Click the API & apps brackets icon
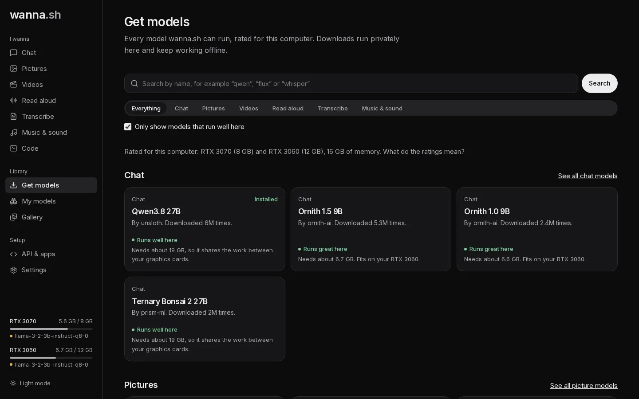Image resolution: width=639 pixels, height=399 pixels. (x=13, y=254)
